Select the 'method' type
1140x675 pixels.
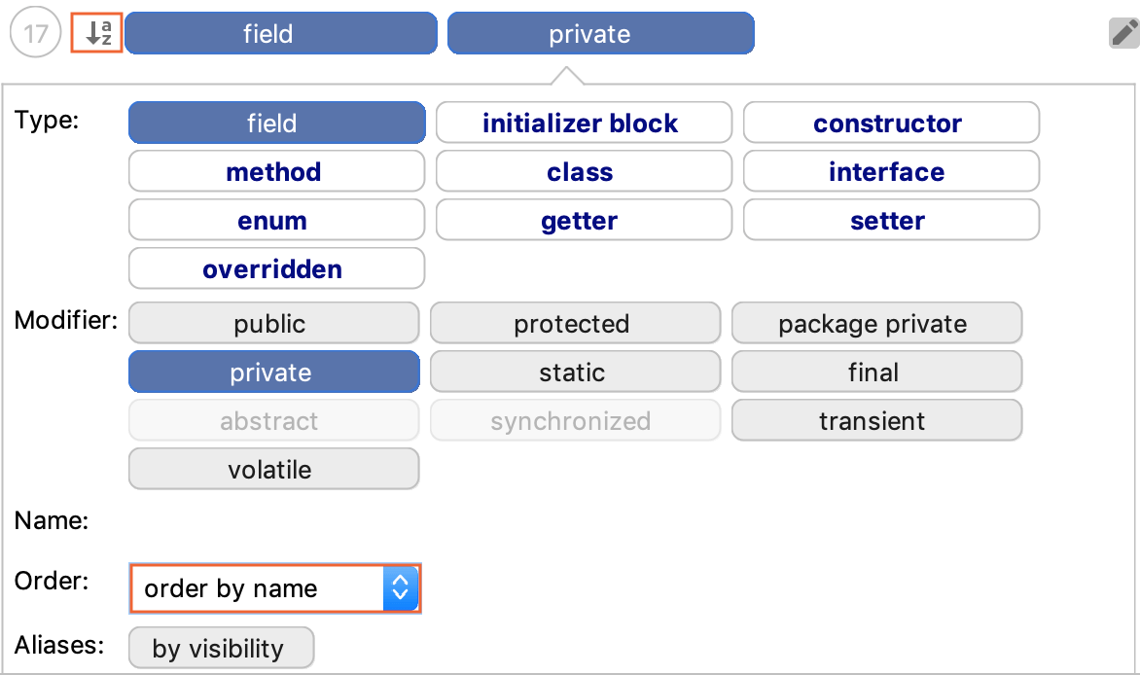click(x=276, y=172)
